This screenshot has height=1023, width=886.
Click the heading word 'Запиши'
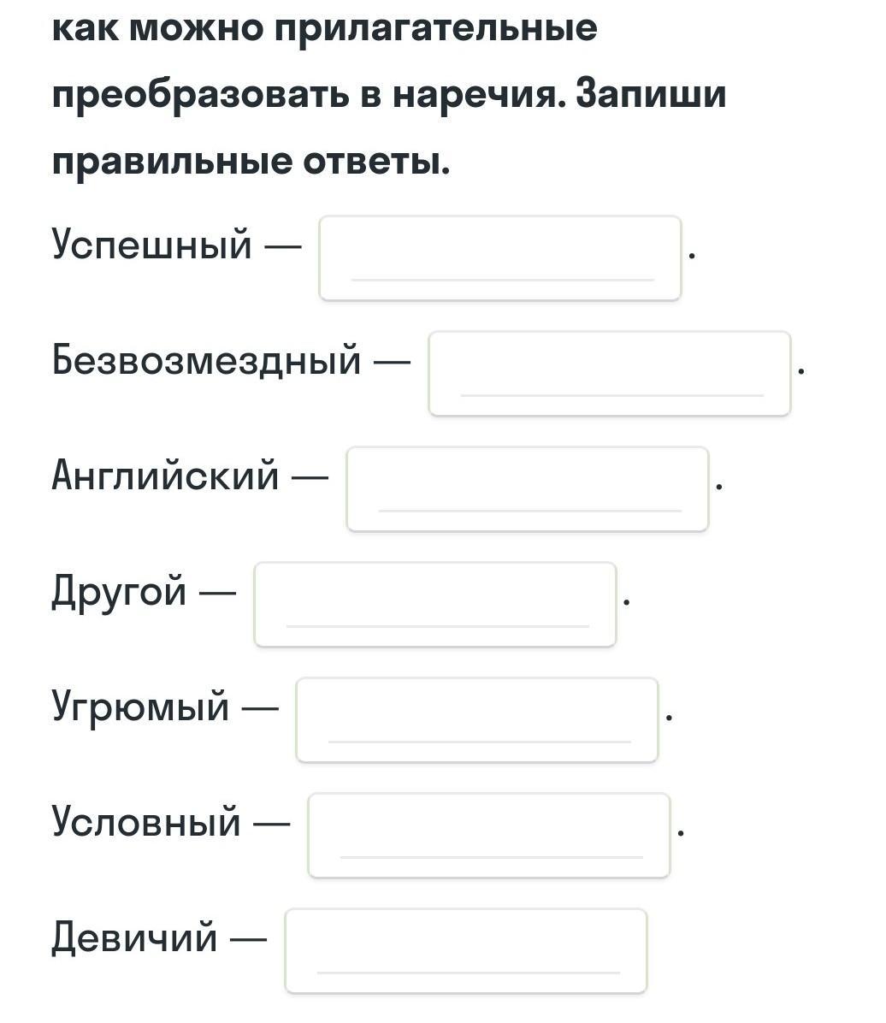651,93
